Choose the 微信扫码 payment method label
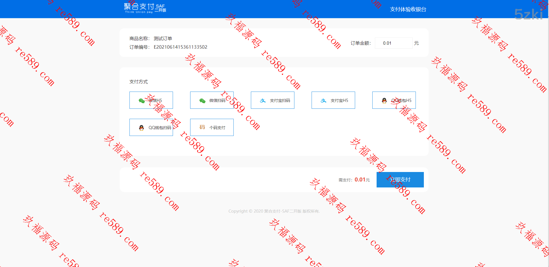Viewport: 549px width, 267px height. coord(217,100)
